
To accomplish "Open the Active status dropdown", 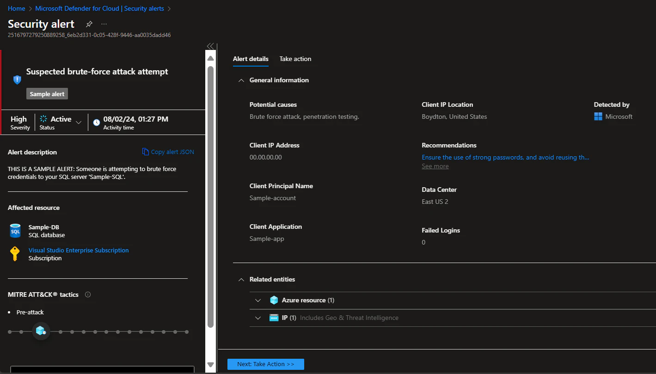I will point(79,123).
